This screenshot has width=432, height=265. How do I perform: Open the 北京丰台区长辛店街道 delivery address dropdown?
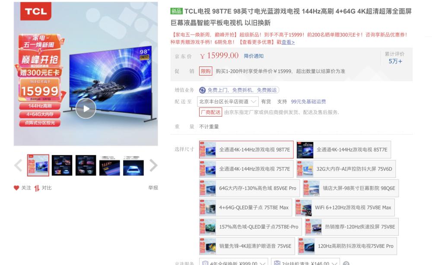pyautogui.click(x=228, y=101)
